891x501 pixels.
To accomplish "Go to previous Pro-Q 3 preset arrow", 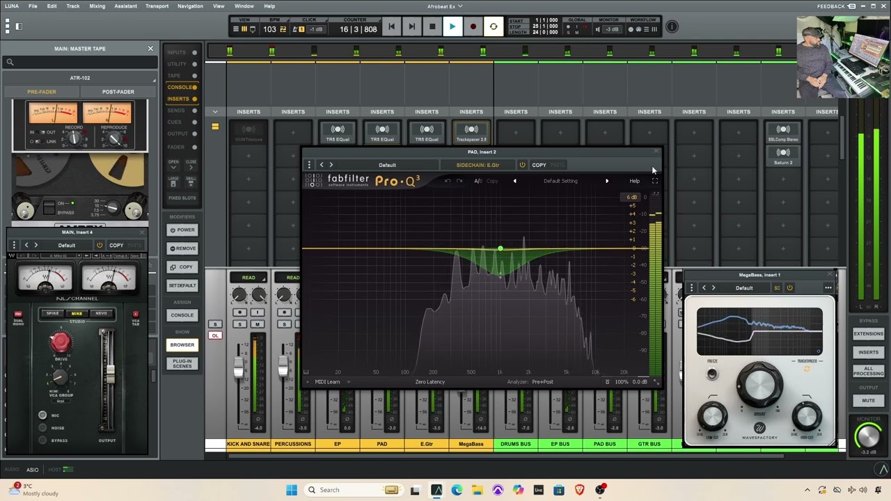I will 514,181.
